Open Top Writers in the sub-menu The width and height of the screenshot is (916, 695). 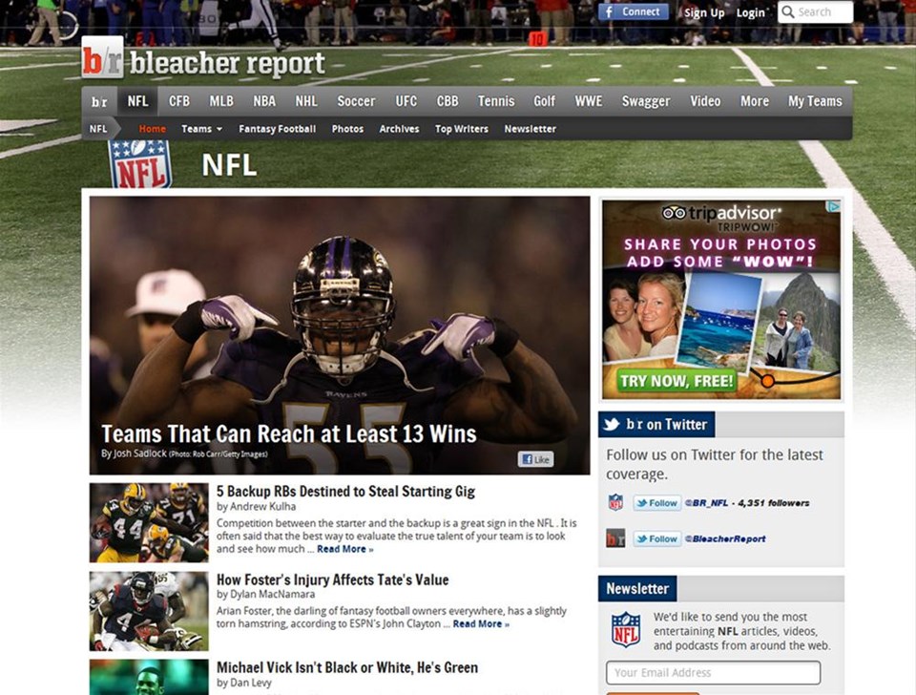pos(462,129)
